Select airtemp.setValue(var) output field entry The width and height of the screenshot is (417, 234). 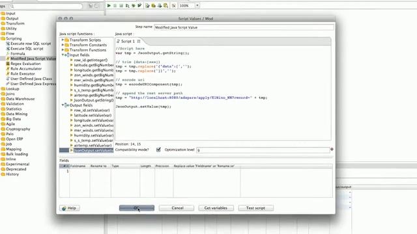(x=93, y=146)
